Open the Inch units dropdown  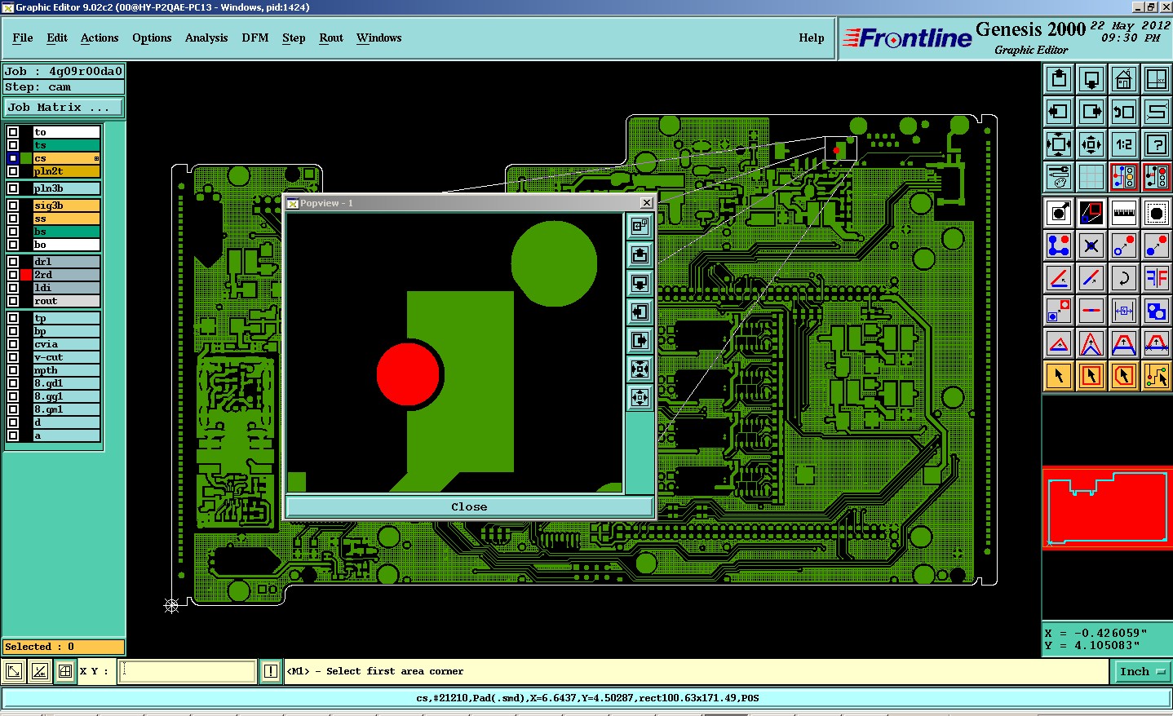1142,672
